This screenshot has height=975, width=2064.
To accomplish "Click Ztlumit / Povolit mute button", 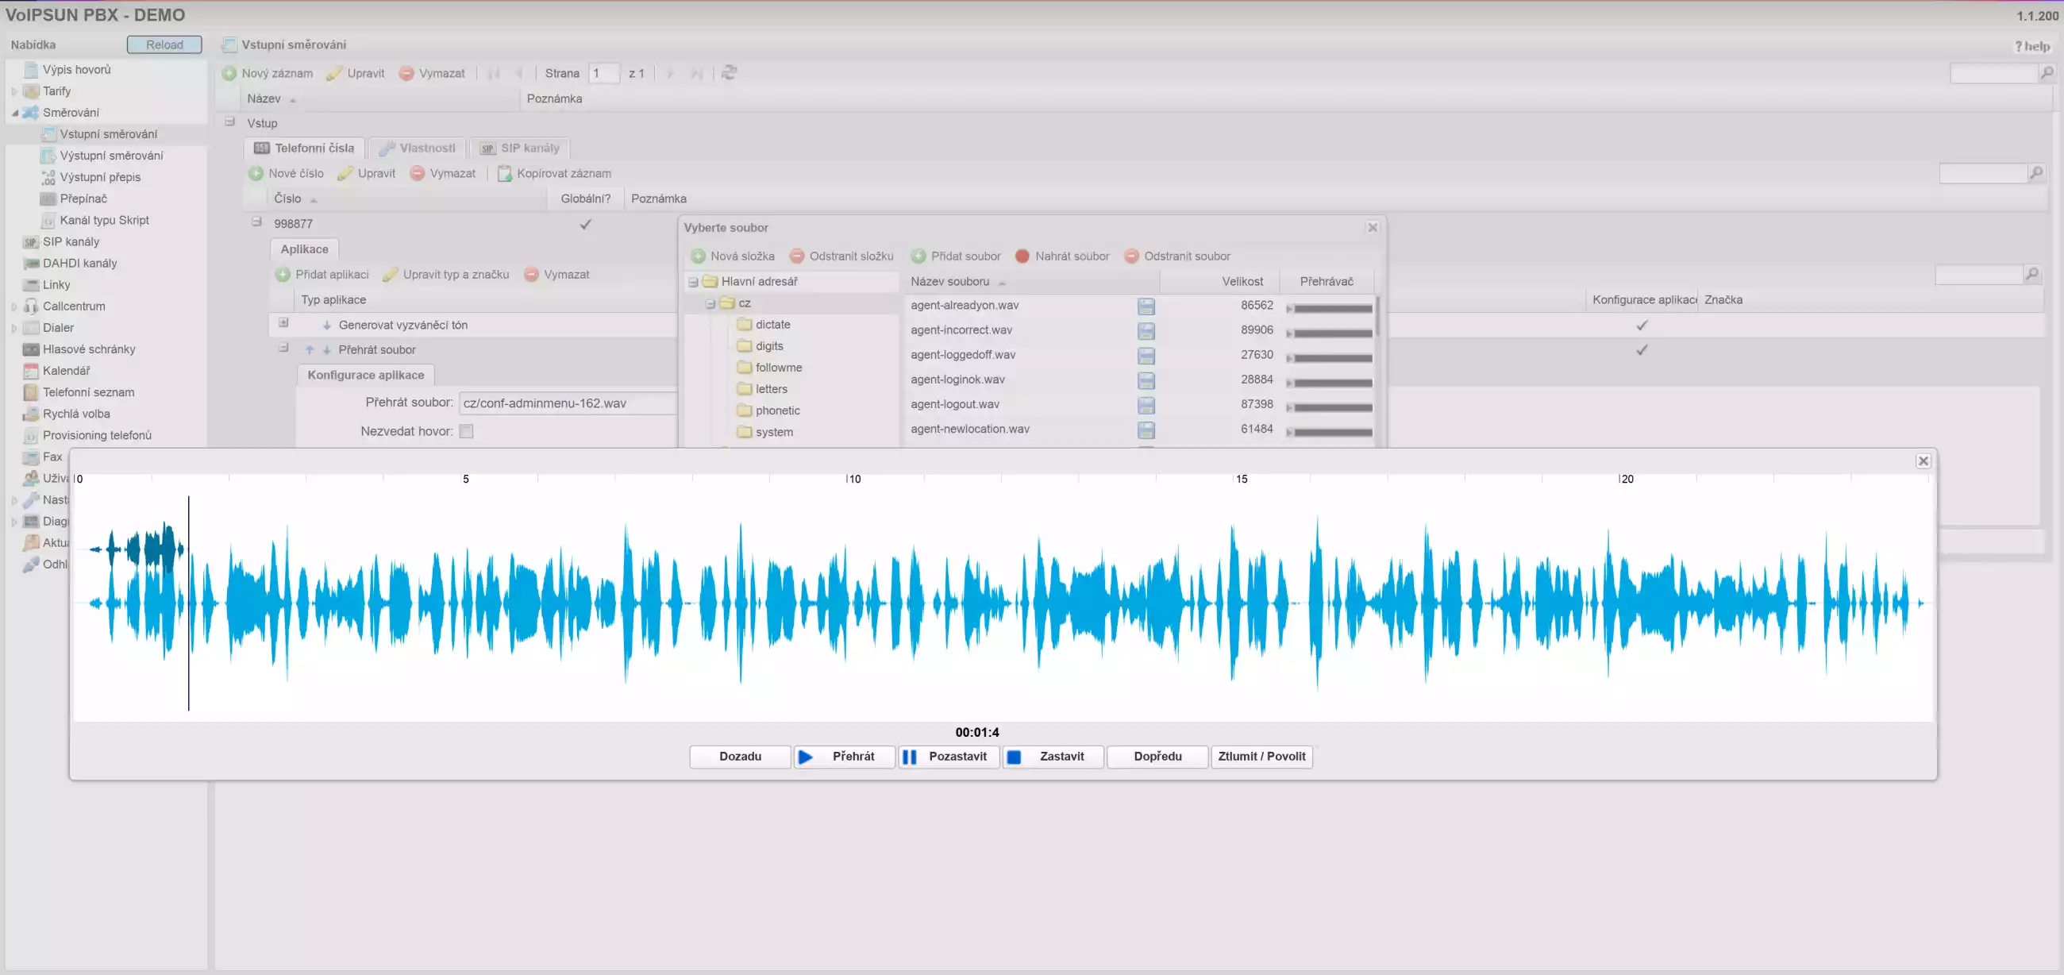I will [1261, 757].
